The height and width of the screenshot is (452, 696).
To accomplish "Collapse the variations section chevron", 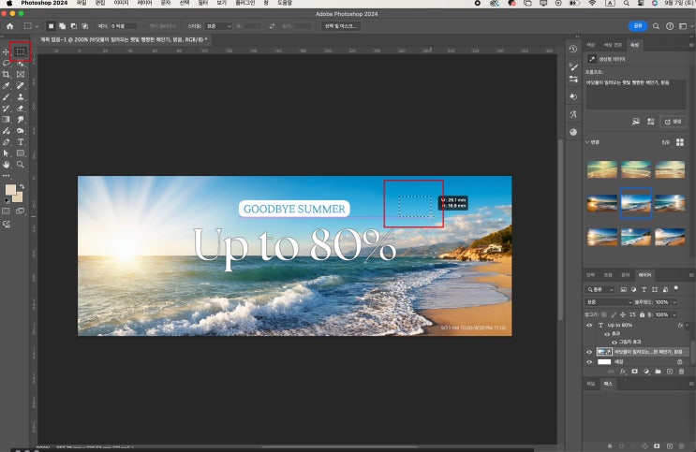I will [587, 142].
